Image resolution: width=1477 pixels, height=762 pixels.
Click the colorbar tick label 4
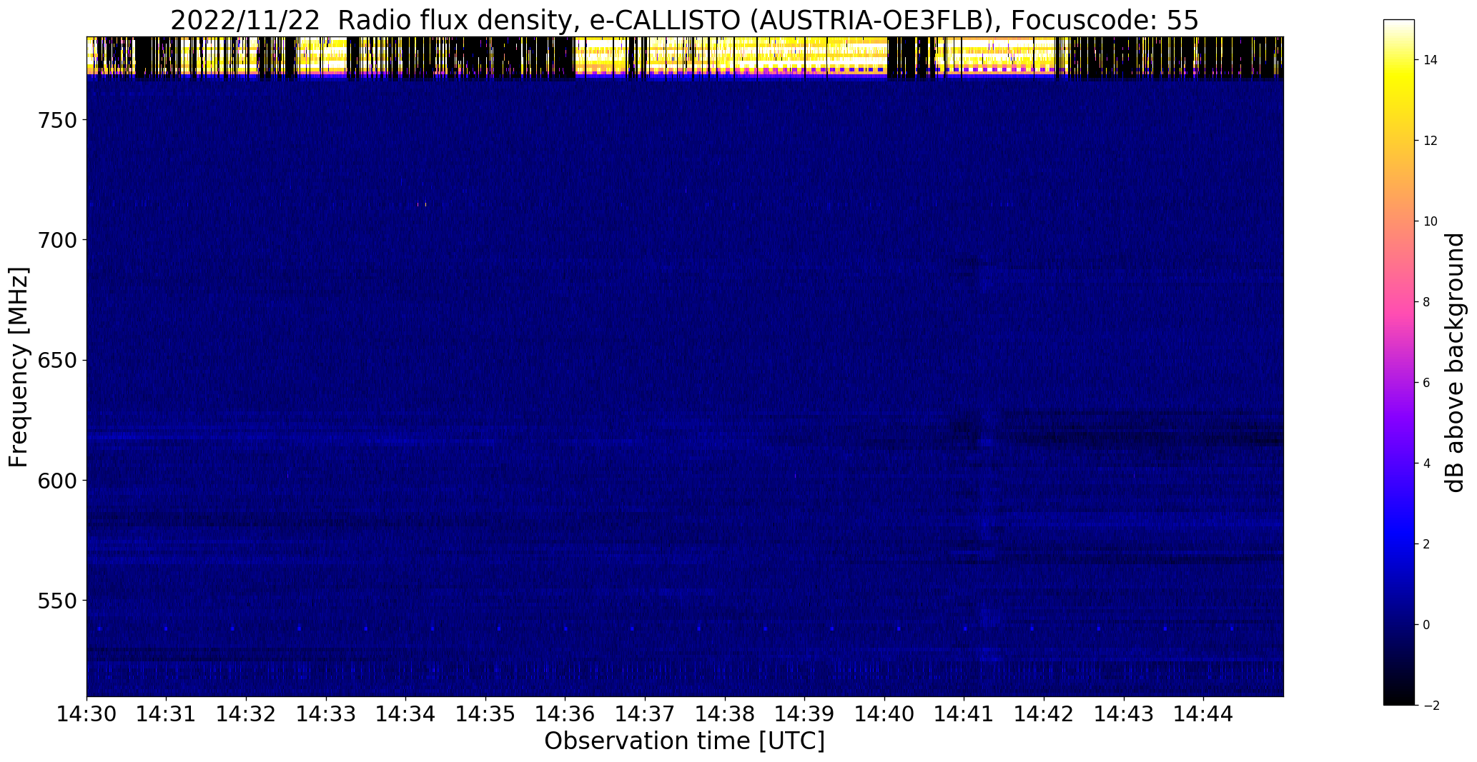1427,463
